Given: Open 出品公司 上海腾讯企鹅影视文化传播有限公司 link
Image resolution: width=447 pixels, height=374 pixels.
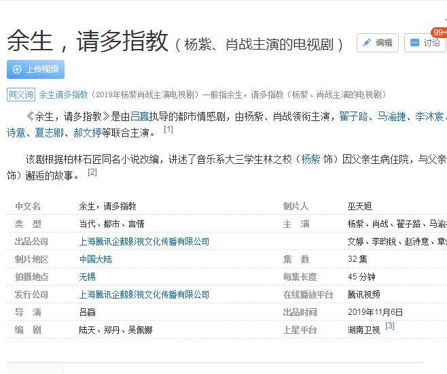Looking at the screenshot, I should click(x=144, y=241).
